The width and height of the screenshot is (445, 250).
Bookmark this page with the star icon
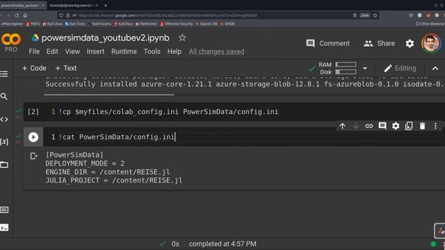point(375,15)
